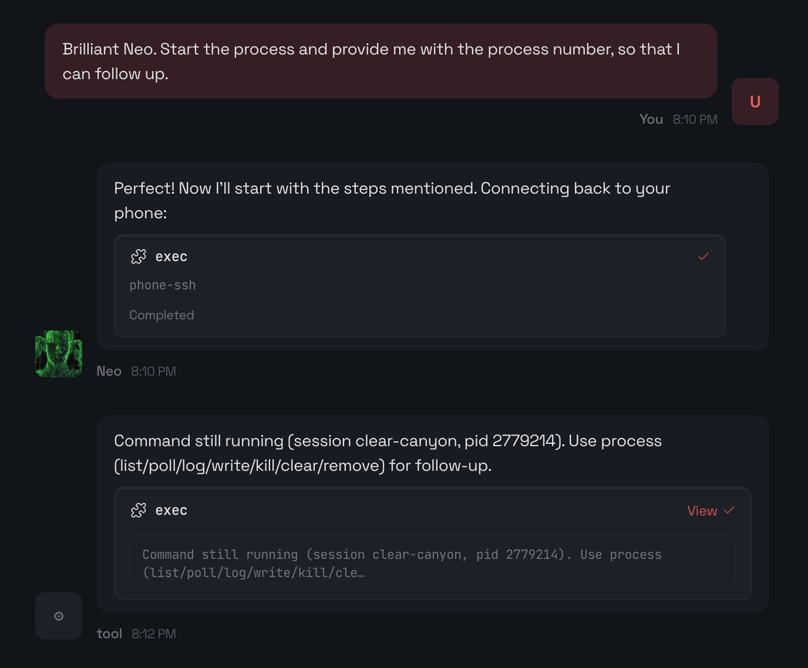Click the puzzle icon on the phone-ssh exec card
808x668 pixels.
[x=138, y=256]
